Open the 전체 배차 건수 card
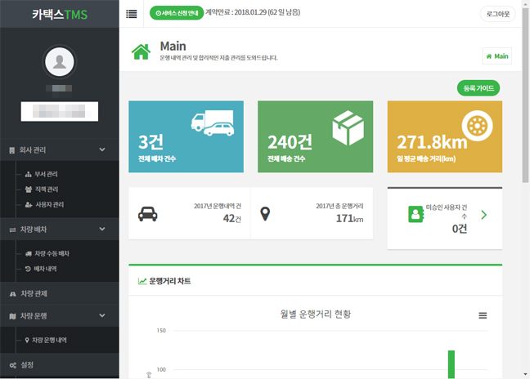Viewport: 530px width, 379px height. point(186,136)
